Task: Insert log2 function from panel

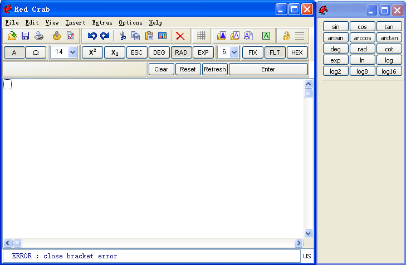Action: 336,71
